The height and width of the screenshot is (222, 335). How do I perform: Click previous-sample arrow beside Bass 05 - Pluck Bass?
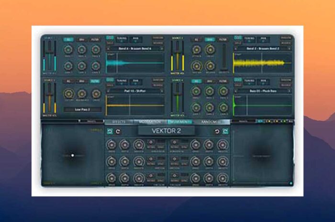(236, 91)
